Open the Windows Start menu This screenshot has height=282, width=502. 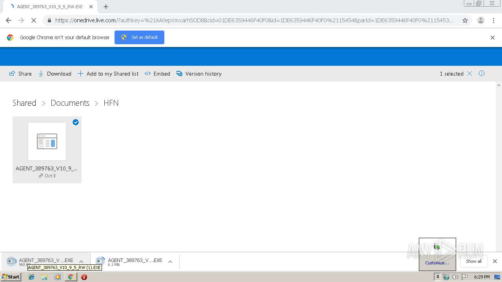(x=11, y=277)
